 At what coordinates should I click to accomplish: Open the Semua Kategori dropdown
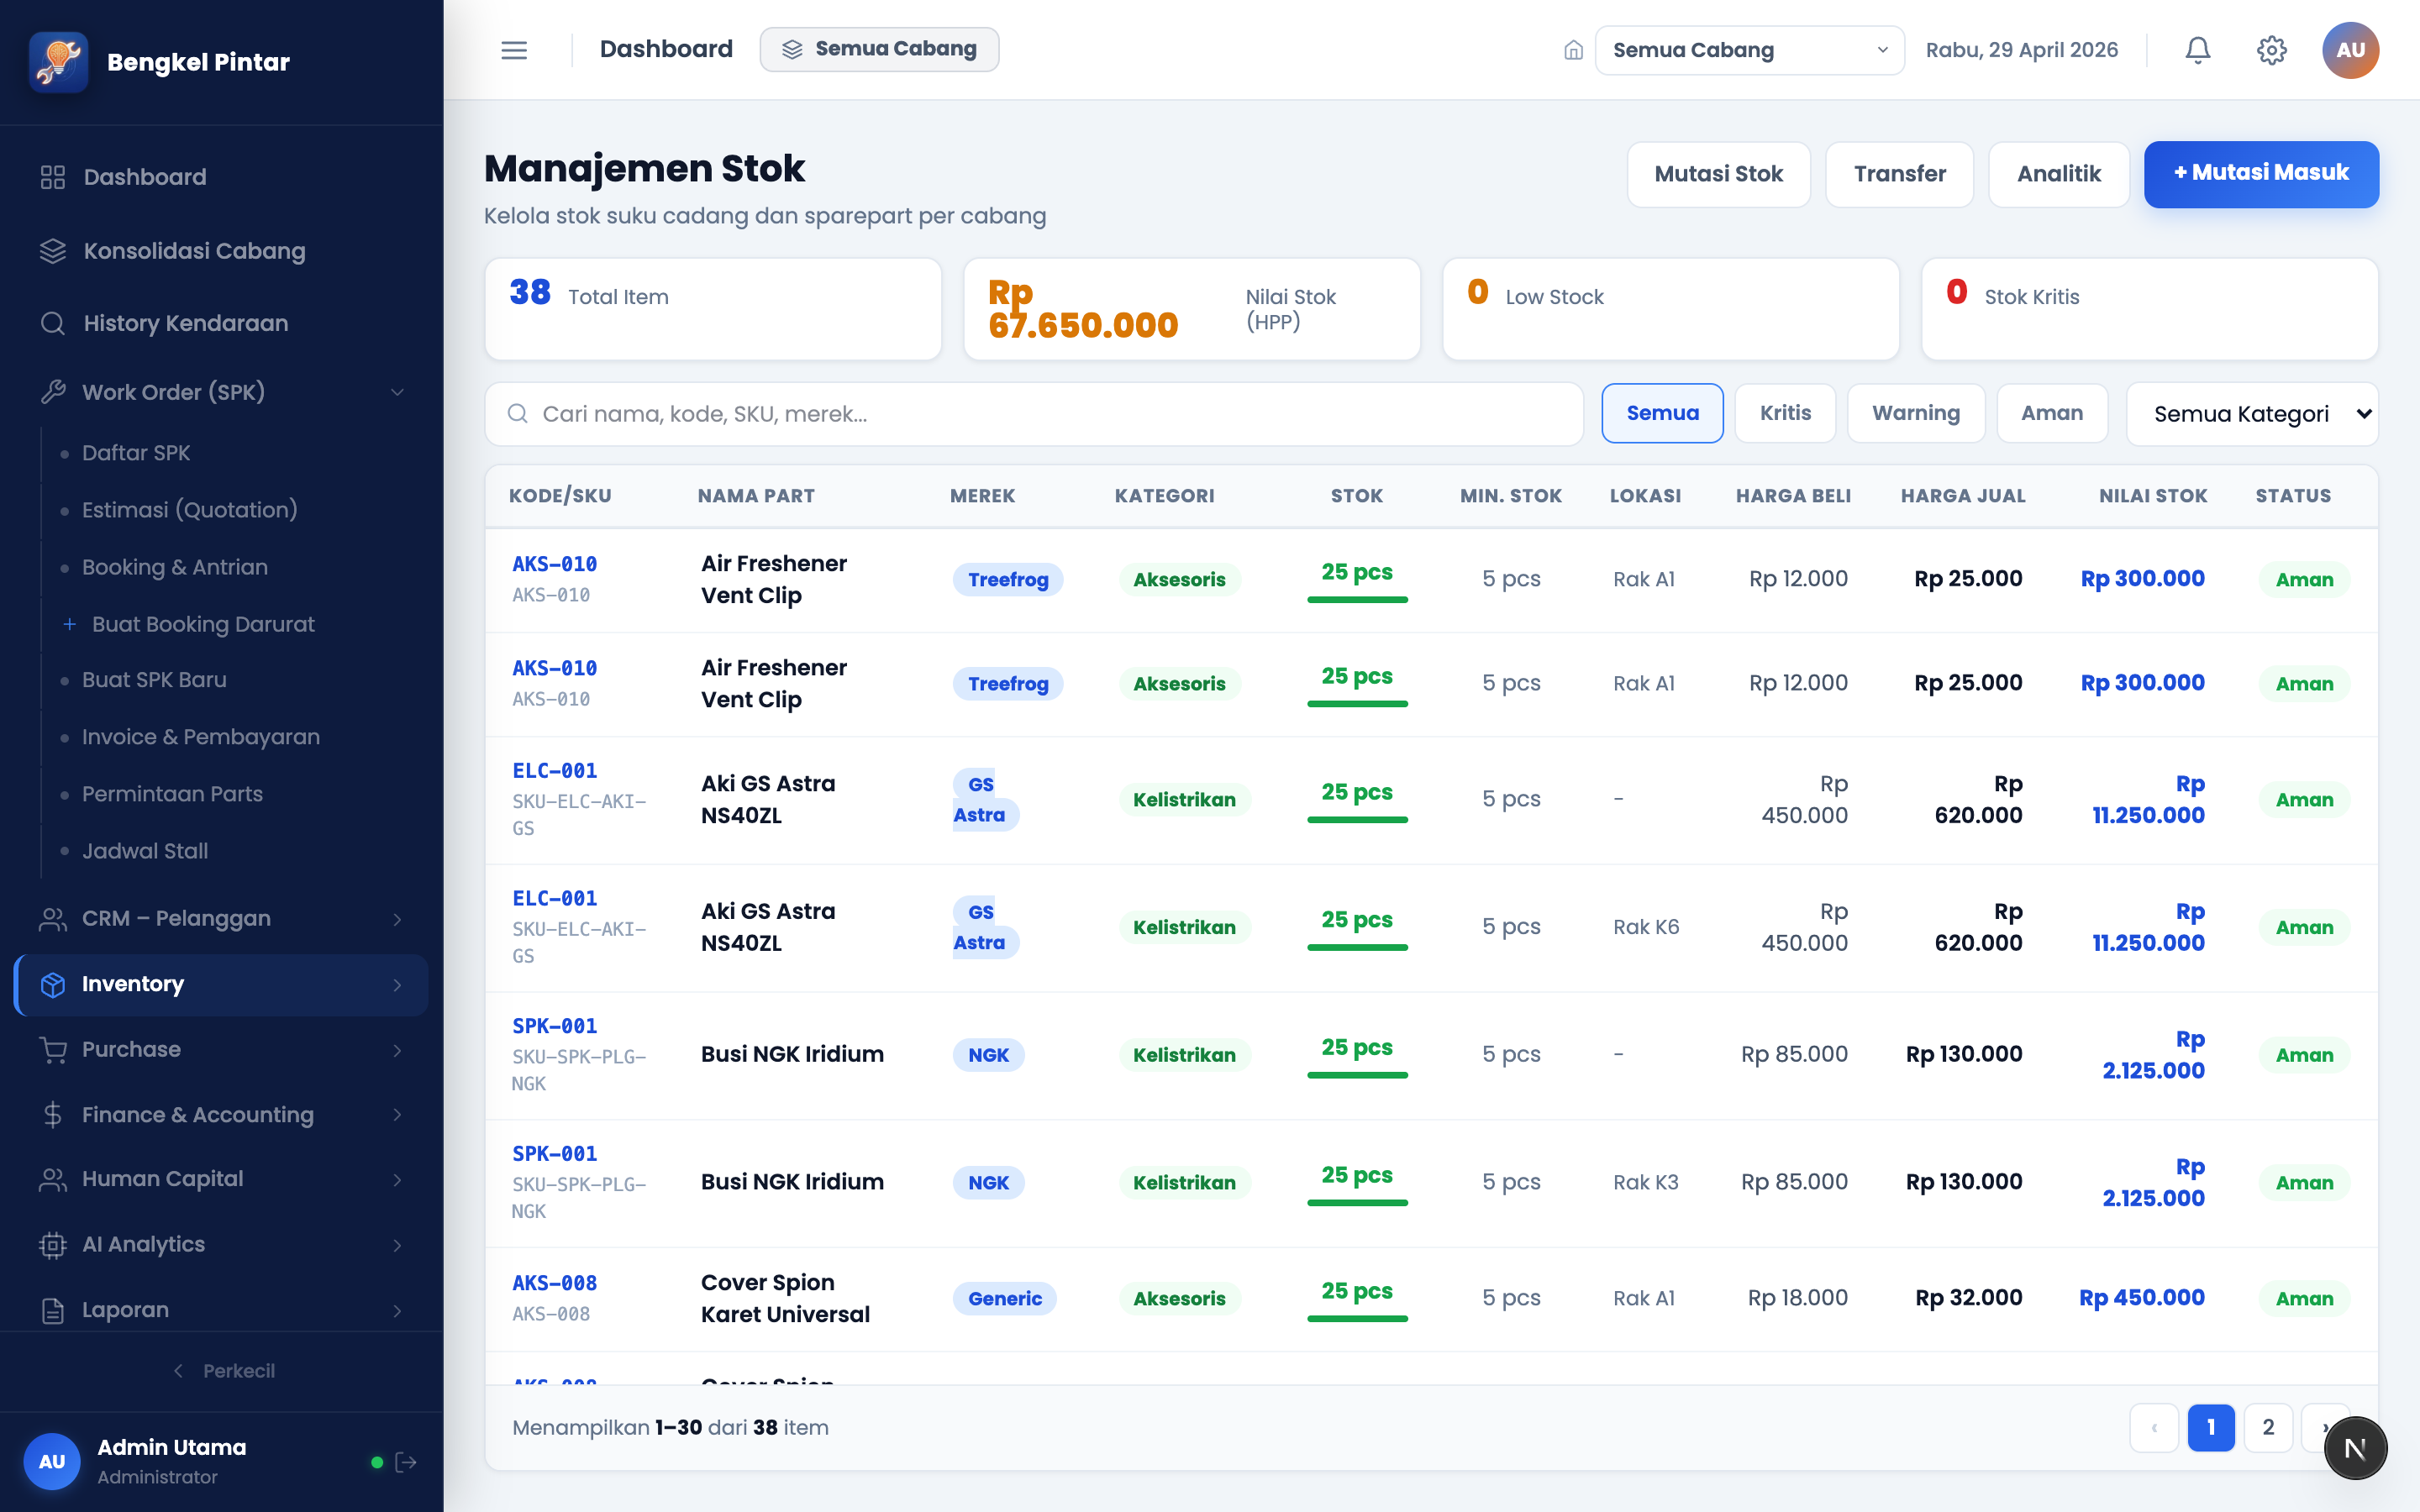click(x=2252, y=414)
